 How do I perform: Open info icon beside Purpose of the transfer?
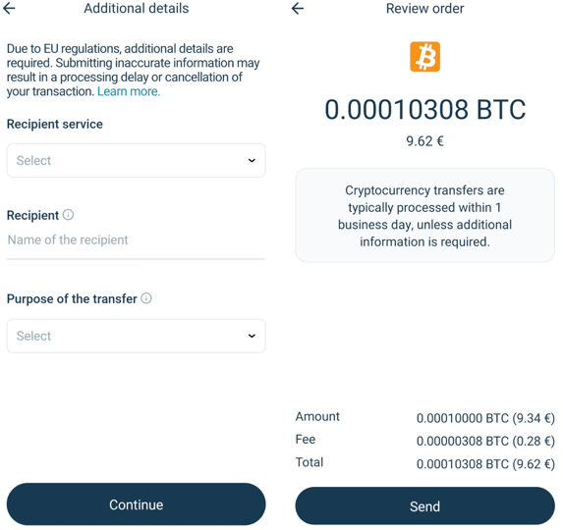tap(146, 298)
